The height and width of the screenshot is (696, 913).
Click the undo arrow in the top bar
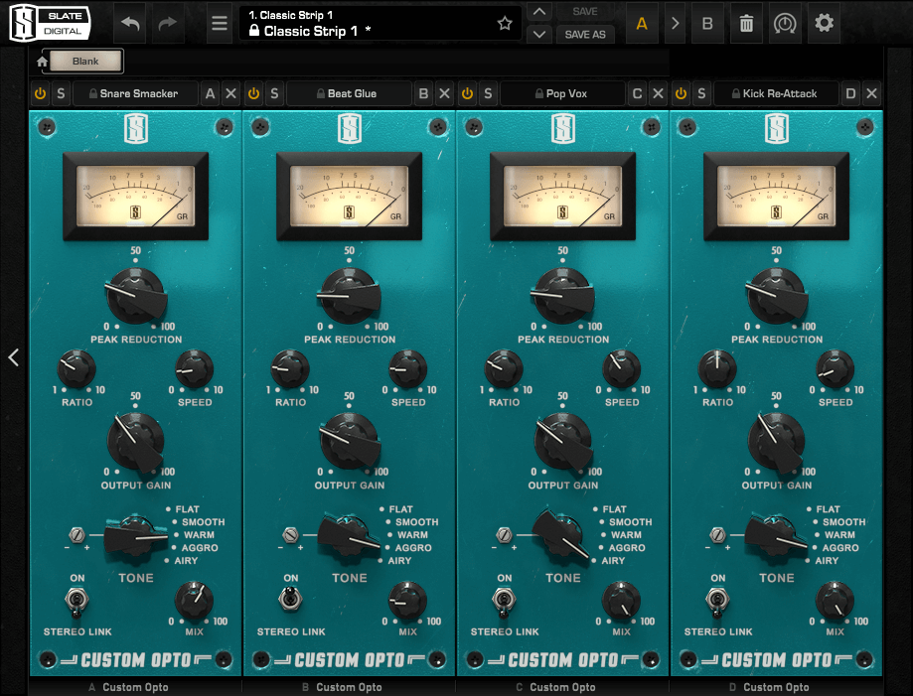click(130, 23)
